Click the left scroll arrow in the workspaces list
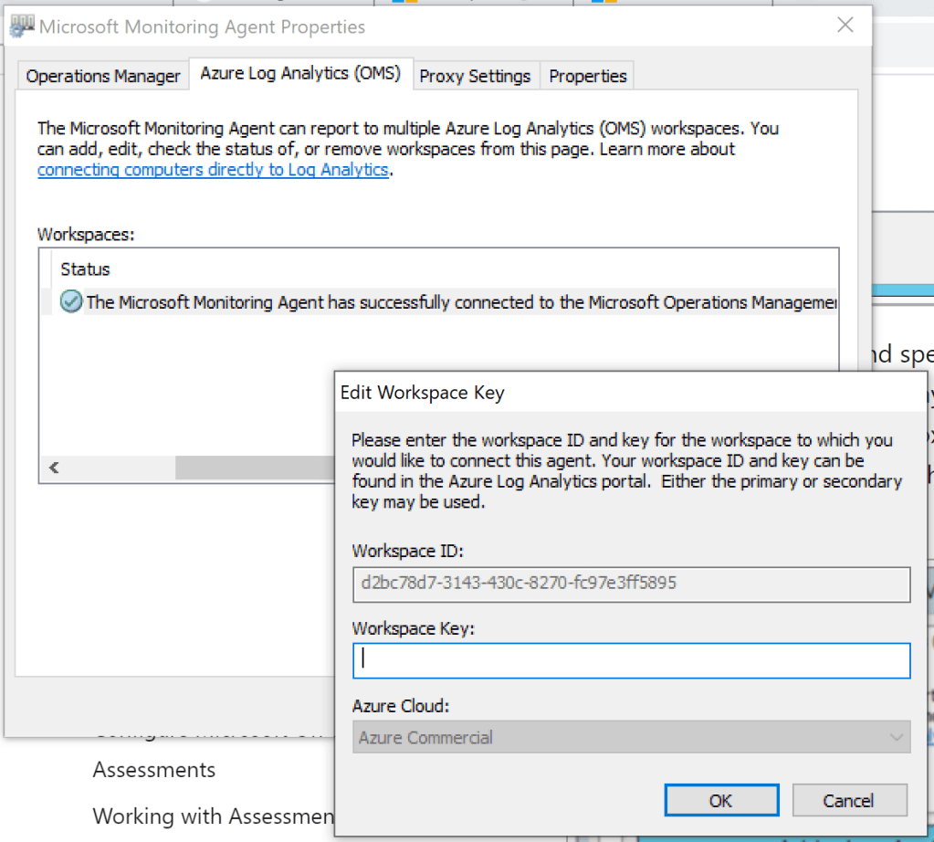934x842 pixels. pyautogui.click(x=54, y=468)
